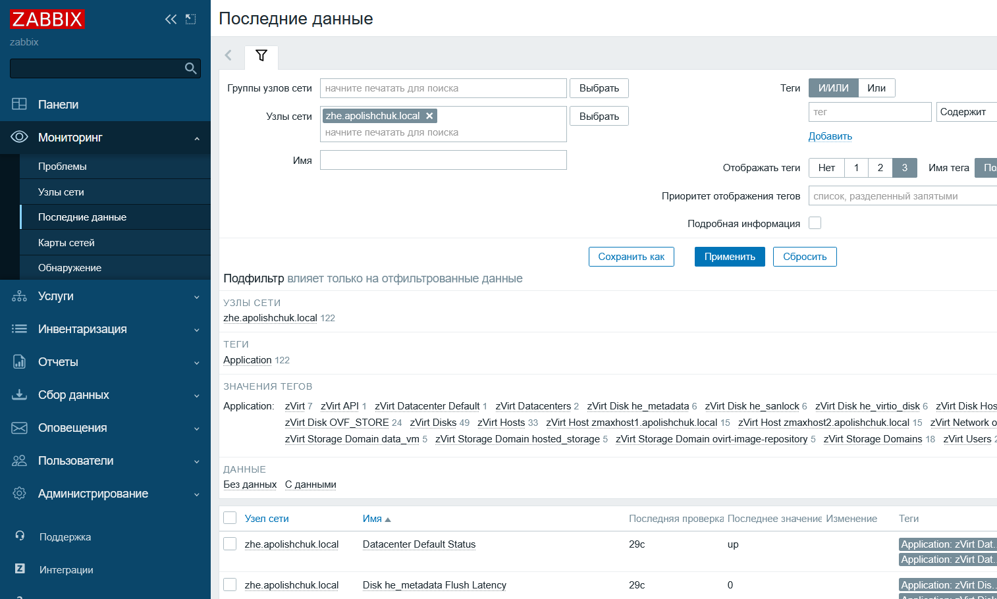997x599 pixels.
Task: Click the previous filter arrow icon
Action: coord(229,55)
